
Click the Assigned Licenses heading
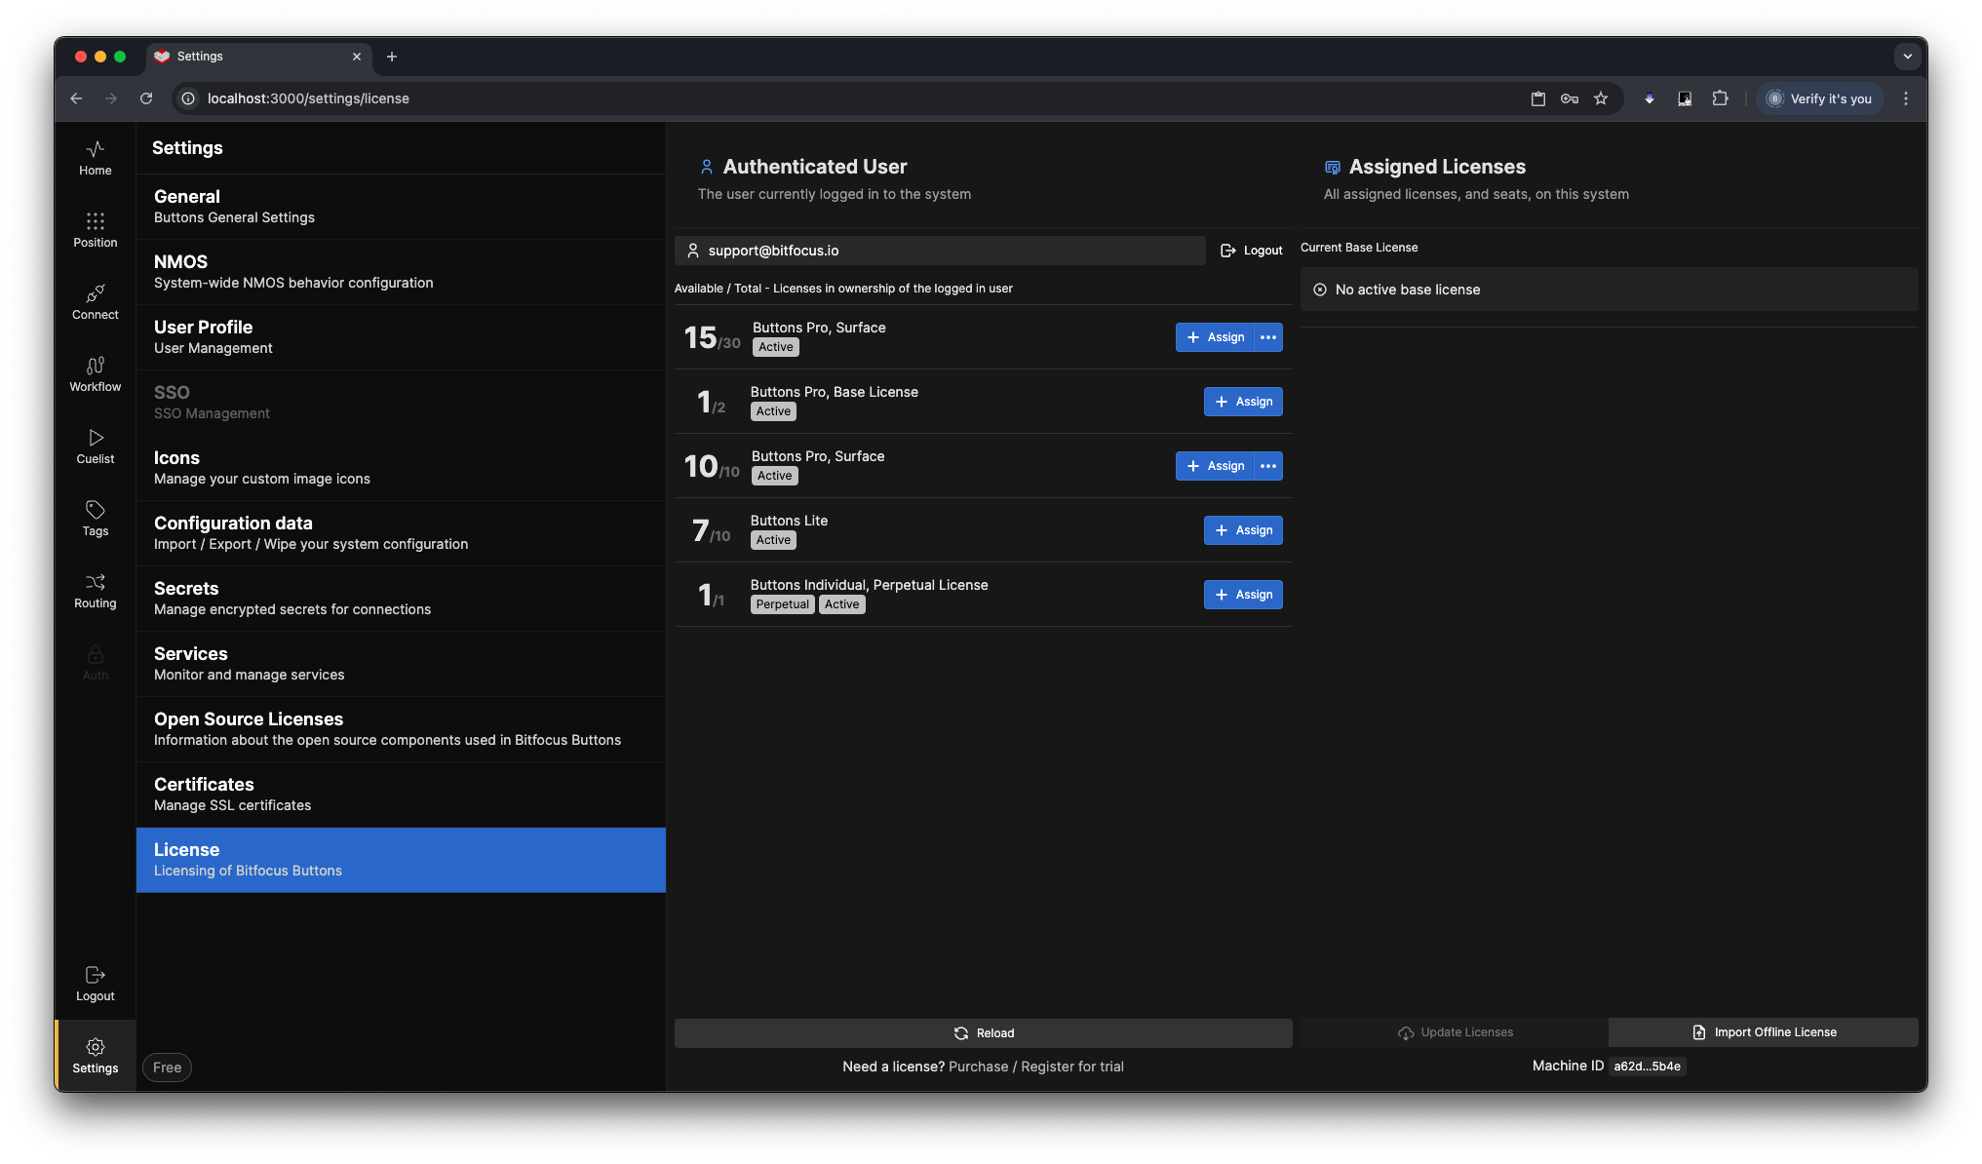point(1437,167)
